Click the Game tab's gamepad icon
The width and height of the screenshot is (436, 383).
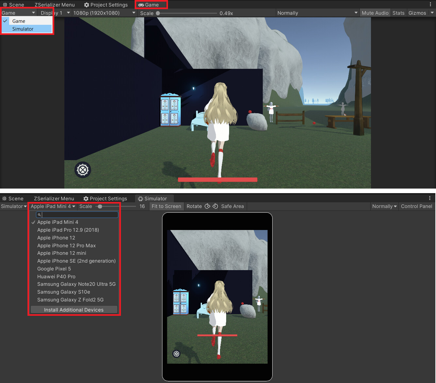coord(141,5)
